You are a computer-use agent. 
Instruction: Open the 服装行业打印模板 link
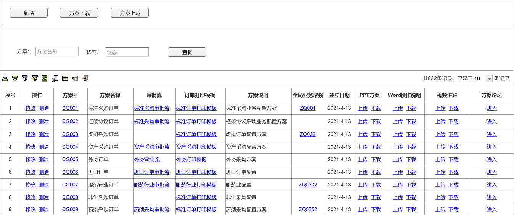tap(196, 185)
